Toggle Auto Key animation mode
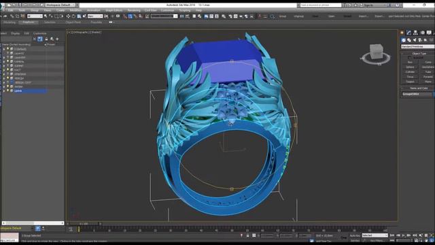This screenshot has width=435, height=245. [x=355, y=235]
